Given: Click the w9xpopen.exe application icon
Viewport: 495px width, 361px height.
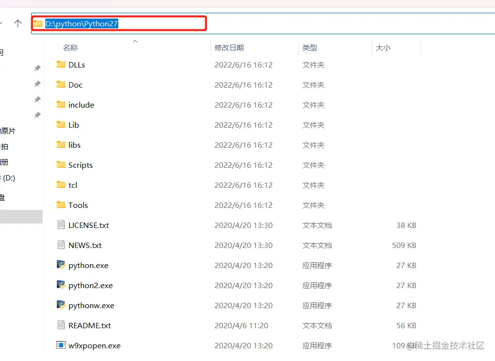Looking at the screenshot, I should [x=61, y=345].
